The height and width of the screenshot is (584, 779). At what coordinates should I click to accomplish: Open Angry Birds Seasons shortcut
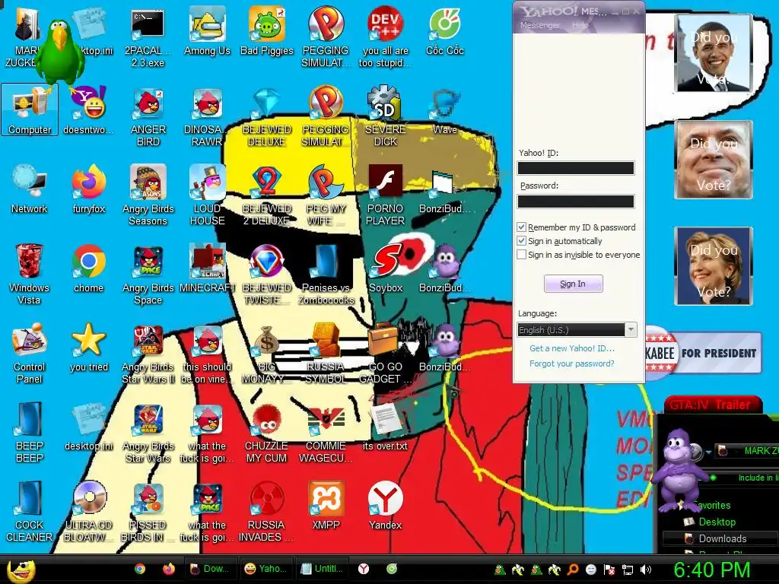[x=148, y=195]
